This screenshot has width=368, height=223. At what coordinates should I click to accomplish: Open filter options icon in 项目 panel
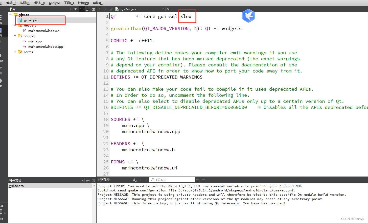pos(76,9)
